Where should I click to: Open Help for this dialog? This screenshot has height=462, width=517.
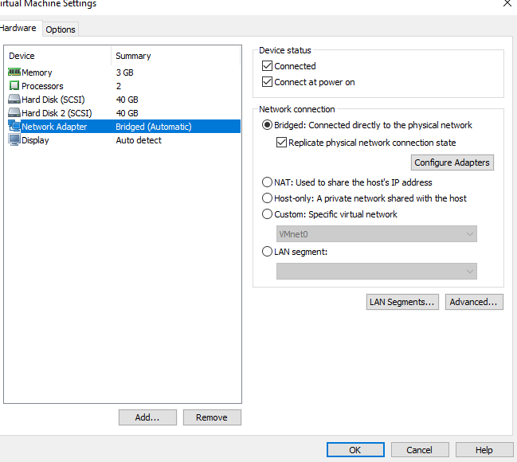[x=484, y=450]
